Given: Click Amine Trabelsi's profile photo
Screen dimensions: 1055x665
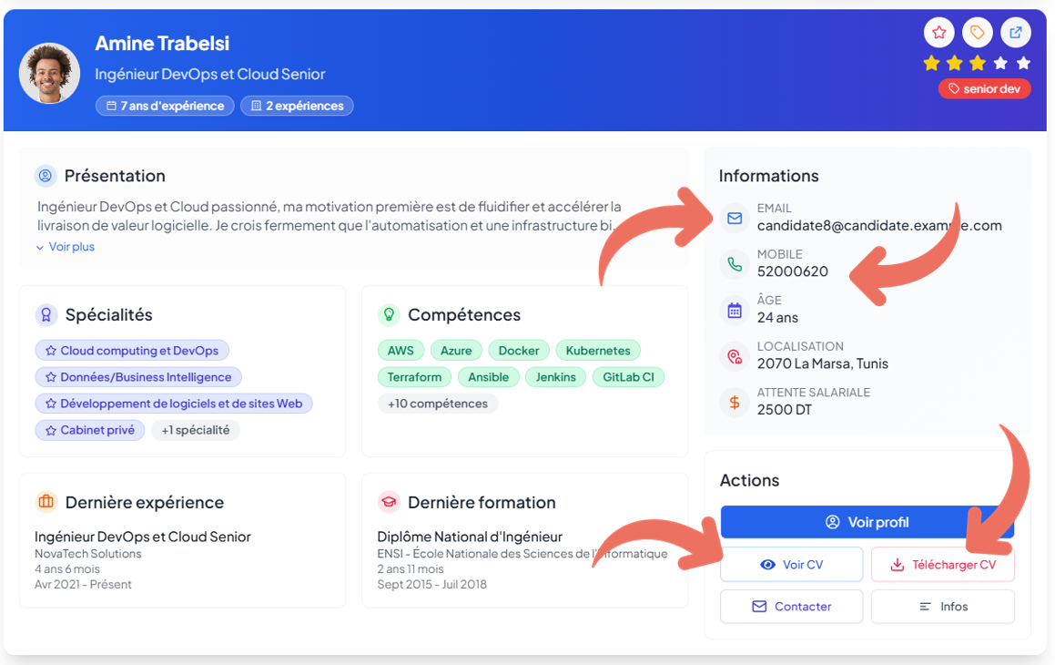Looking at the screenshot, I should (49, 73).
